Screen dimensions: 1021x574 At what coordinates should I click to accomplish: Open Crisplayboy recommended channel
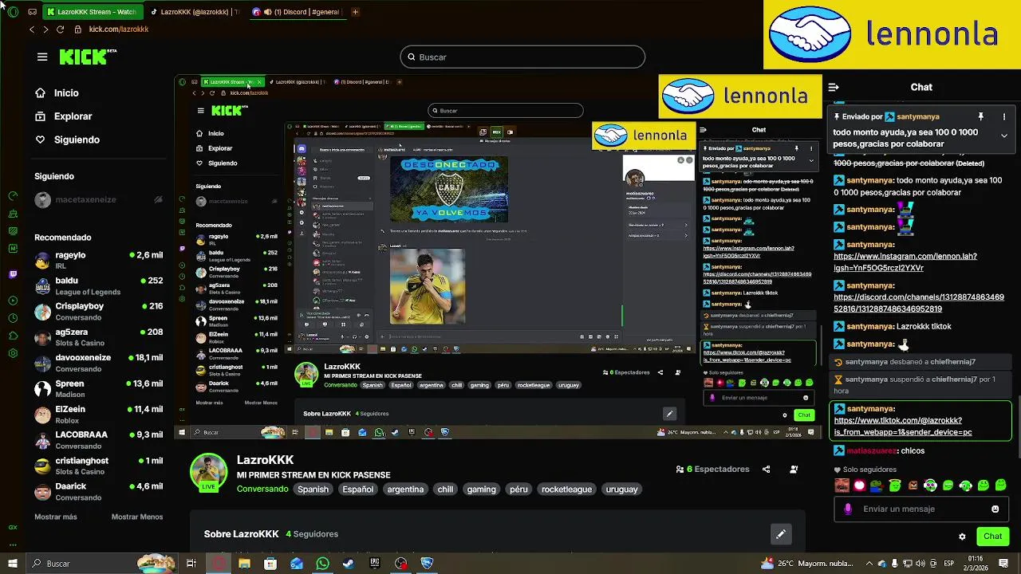pos(99,312)
